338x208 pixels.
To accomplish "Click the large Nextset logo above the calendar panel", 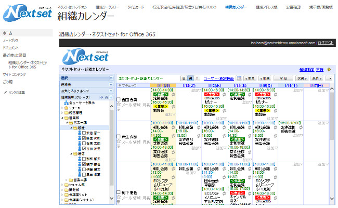I will (x=85, y=57).
